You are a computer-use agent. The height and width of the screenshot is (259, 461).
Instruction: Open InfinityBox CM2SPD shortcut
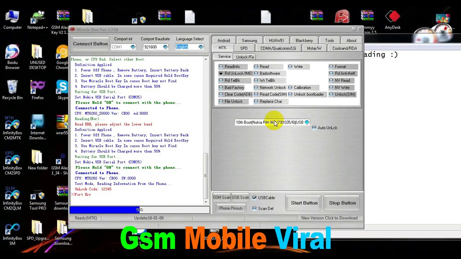[x=12, y=163]
